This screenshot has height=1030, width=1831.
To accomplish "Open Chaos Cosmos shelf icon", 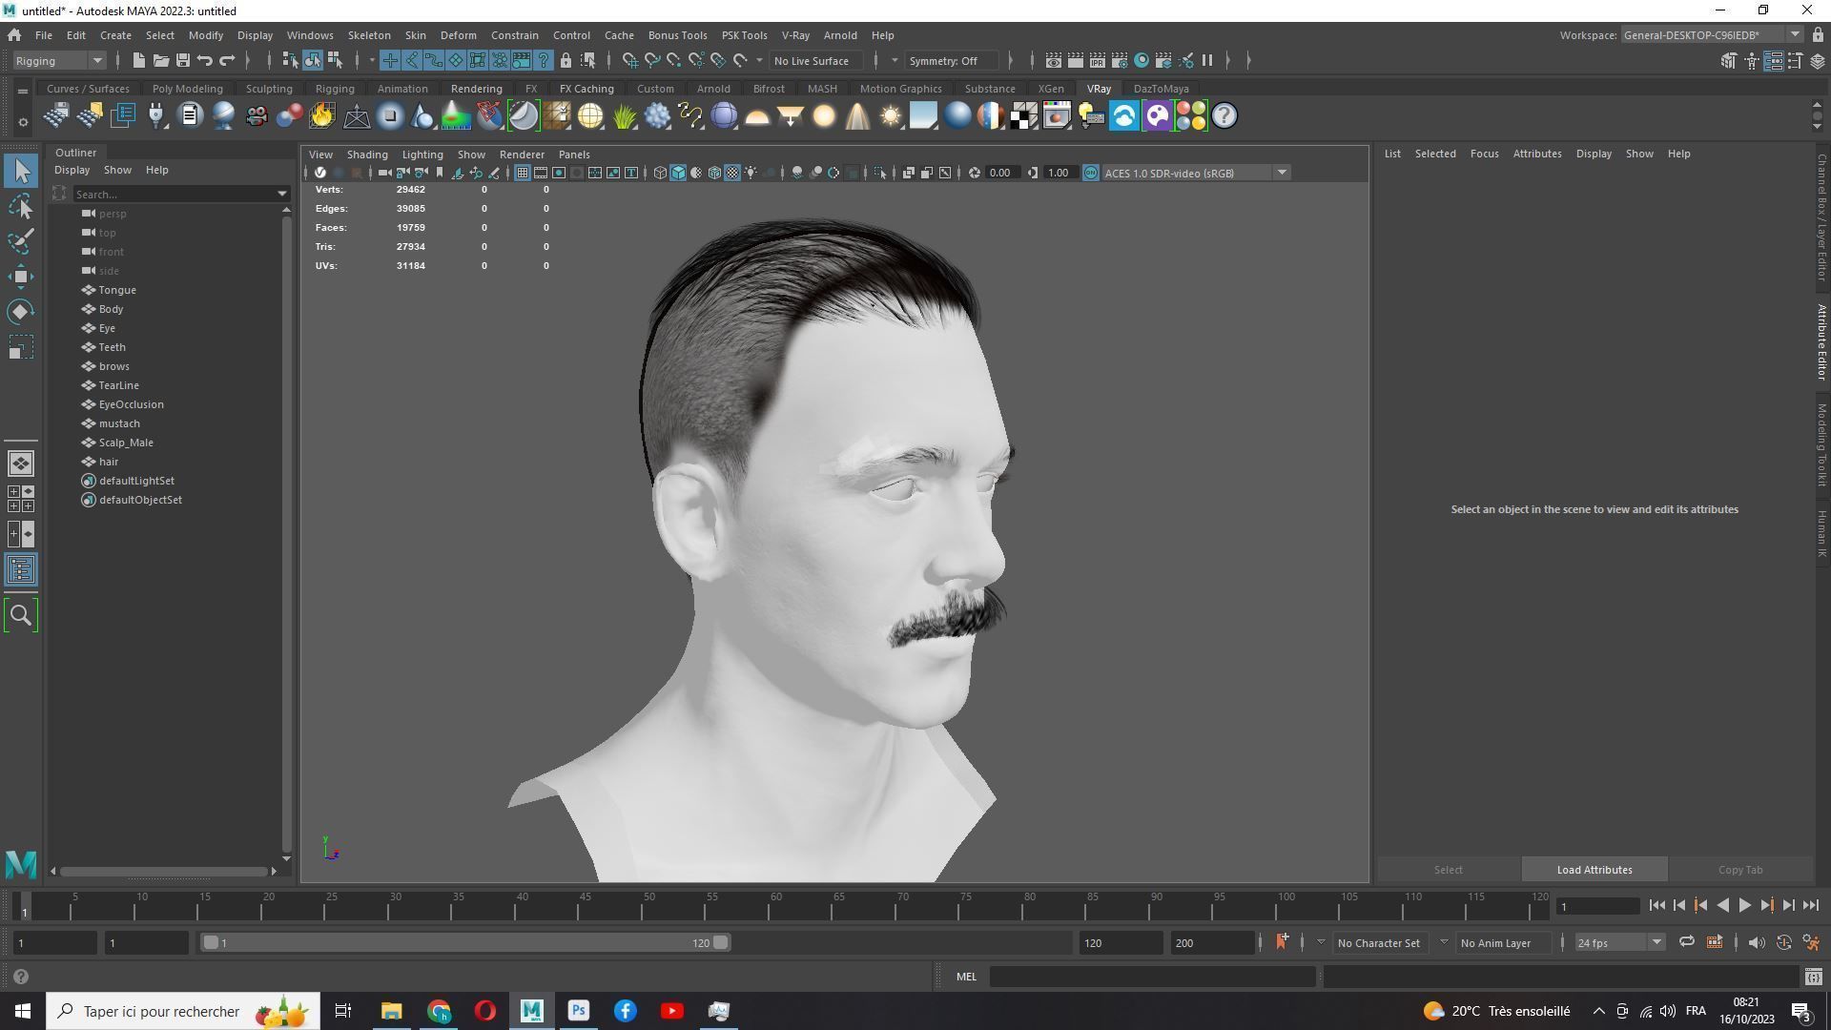I will click(1124, 116).
